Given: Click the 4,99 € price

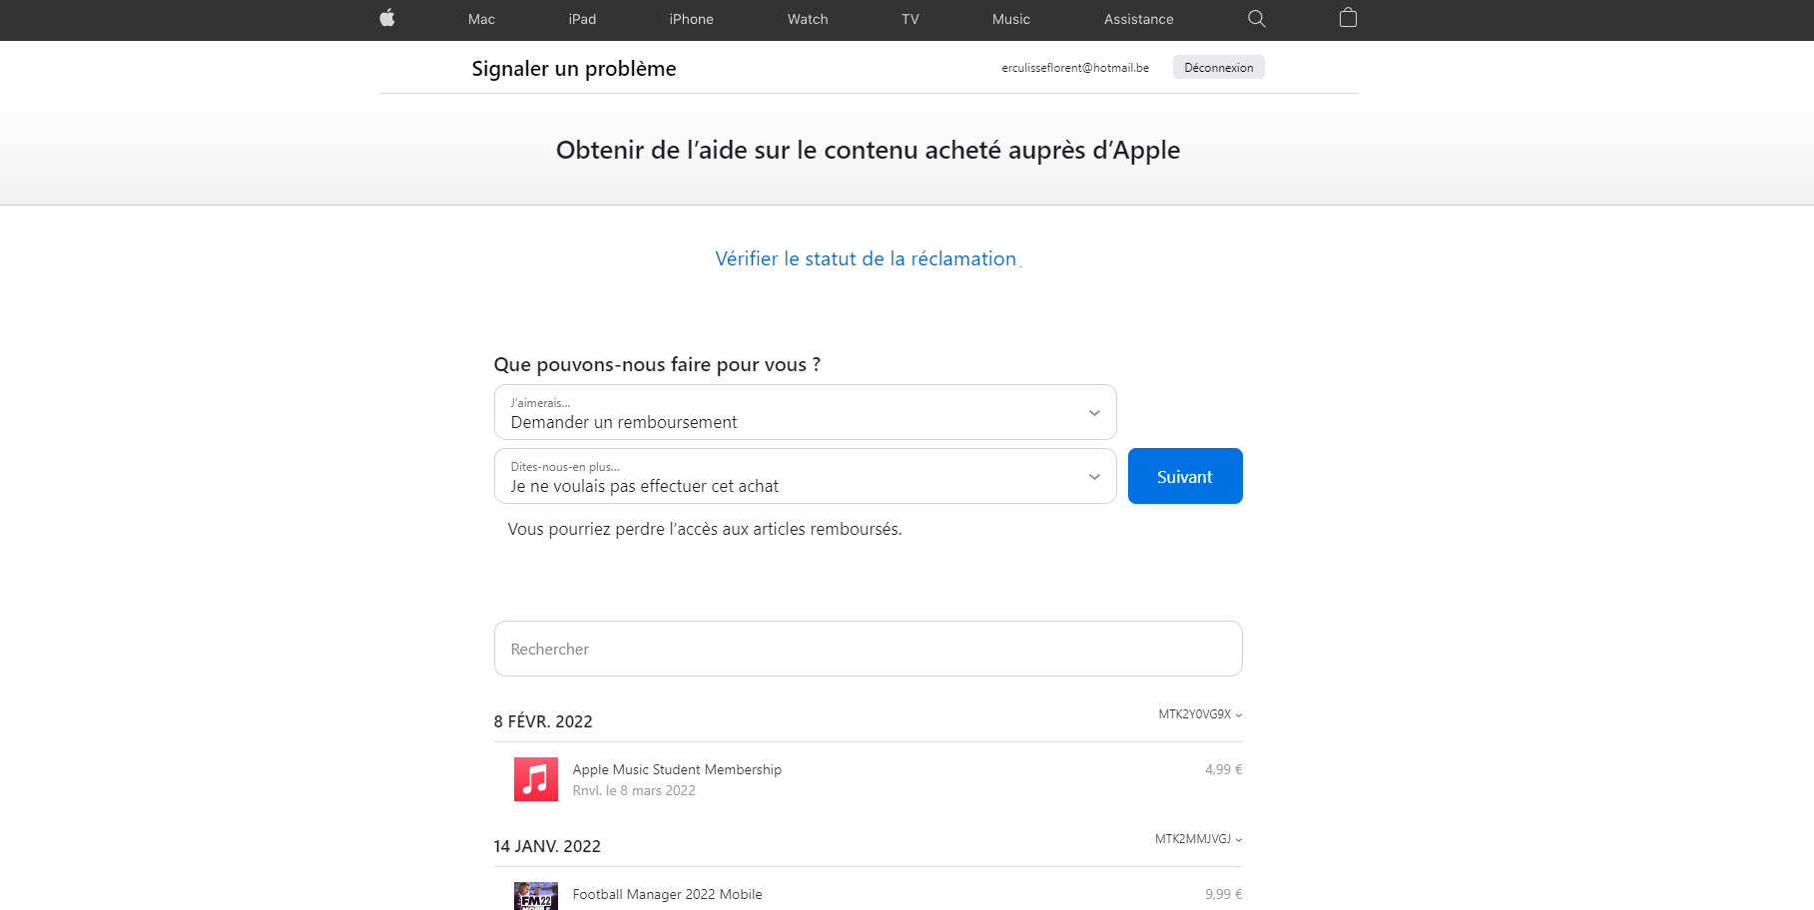Looking at the screenshot, I should [1223, 769].
